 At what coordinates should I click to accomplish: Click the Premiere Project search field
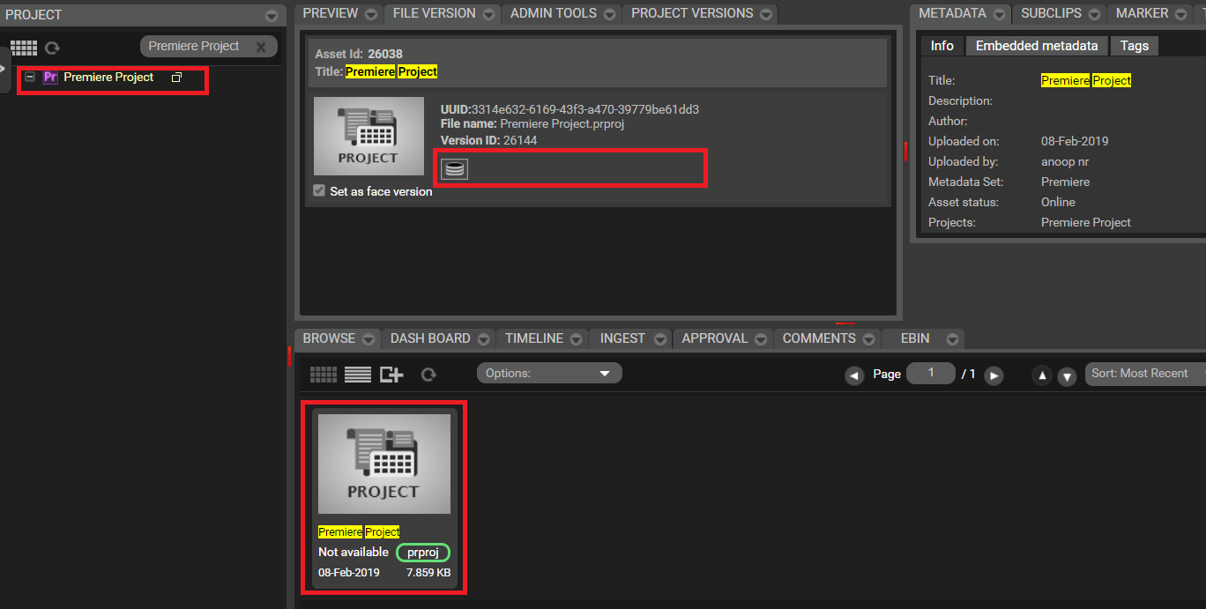pos(209,47)
